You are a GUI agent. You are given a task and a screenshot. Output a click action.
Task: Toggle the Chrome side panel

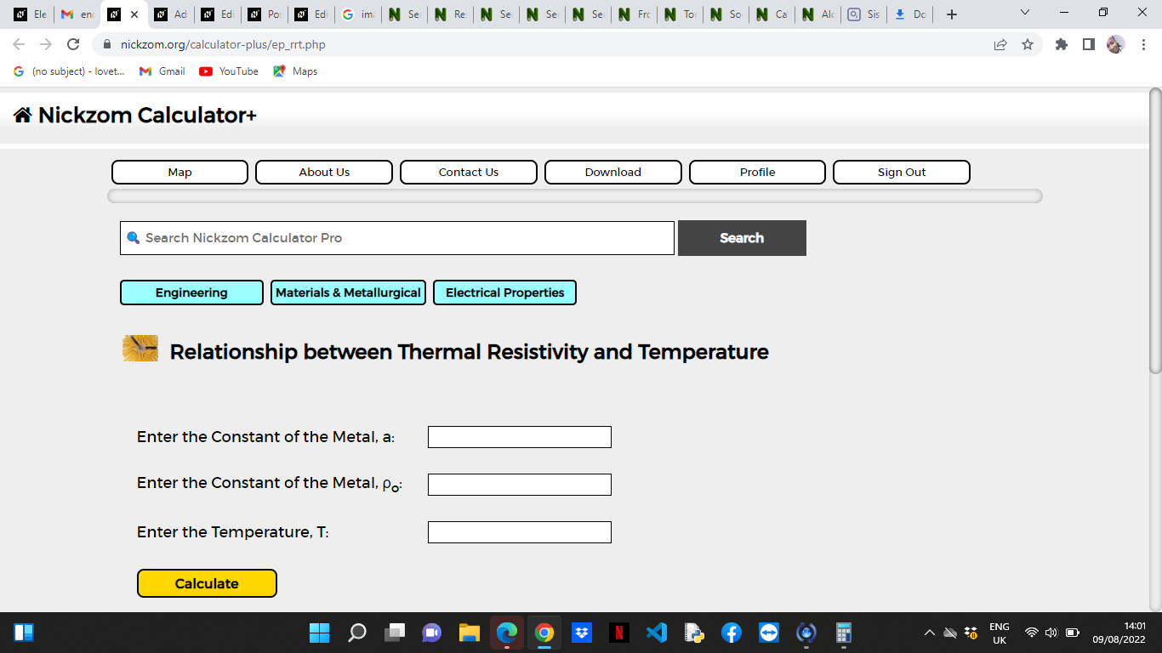click(1088, 44)
